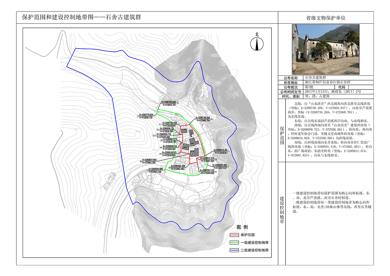Select the legend label 一级建设控制地带
The image size is (390, 276).
[254, 243]
